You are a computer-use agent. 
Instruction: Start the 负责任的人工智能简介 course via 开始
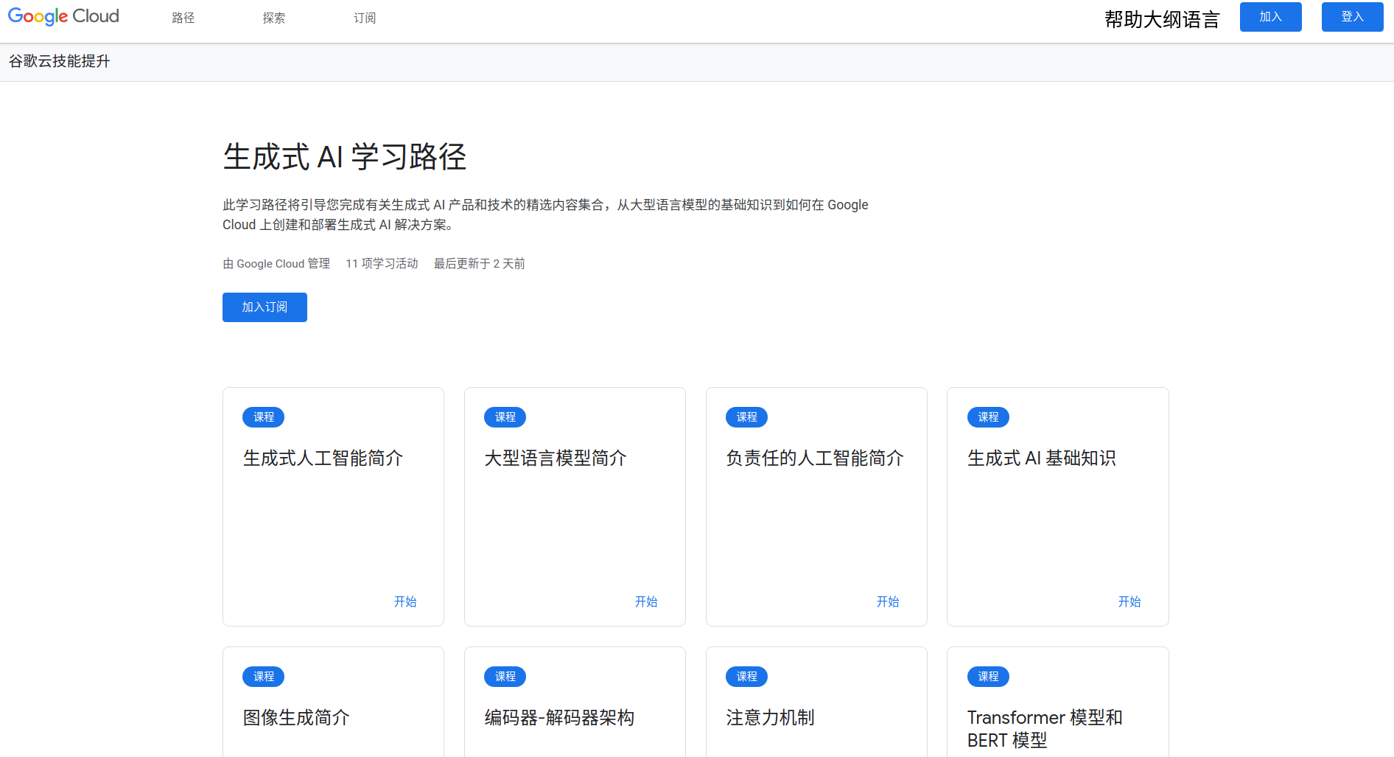888,601
